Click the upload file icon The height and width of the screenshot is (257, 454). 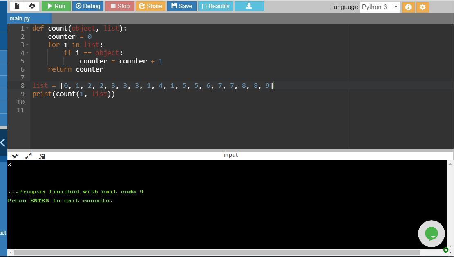[x=32, y=6]
